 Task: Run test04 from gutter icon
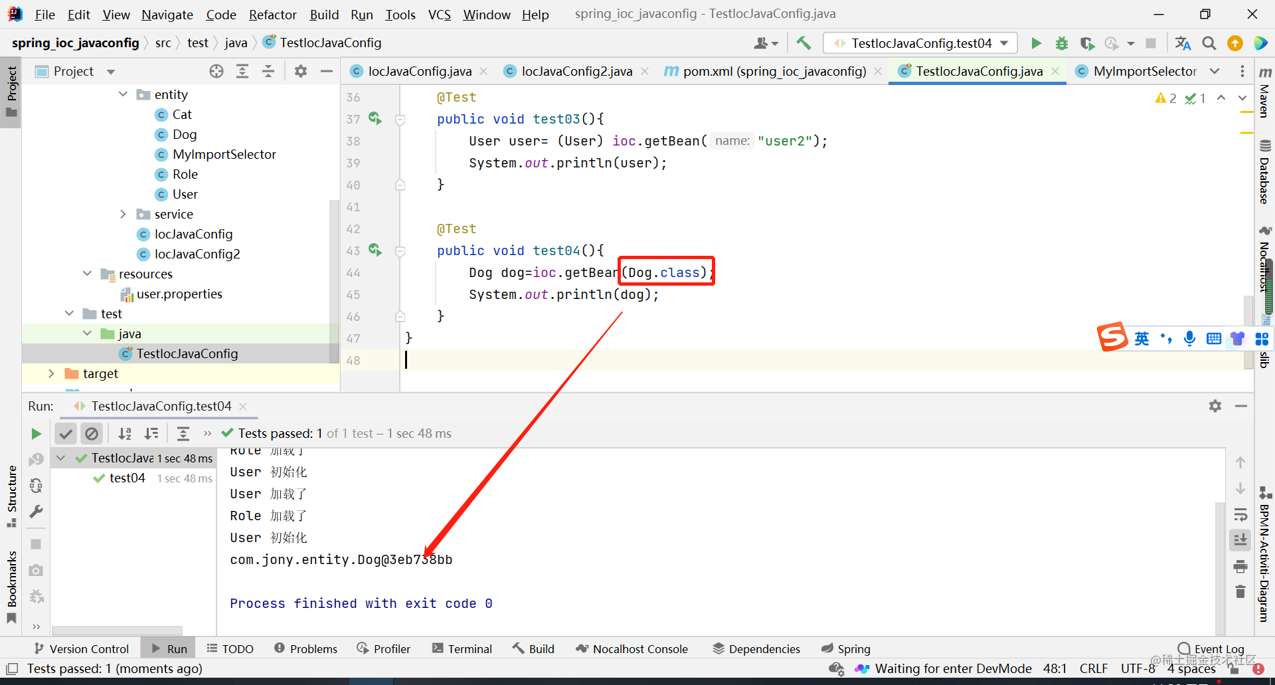375,250
